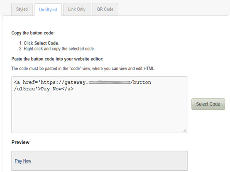Follow the Pay Now preview link

[23, 161]
